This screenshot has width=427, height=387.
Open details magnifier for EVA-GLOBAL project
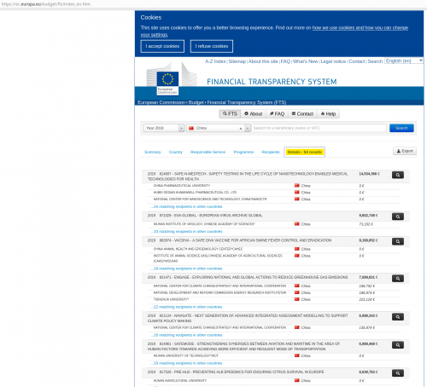(398, 217)
